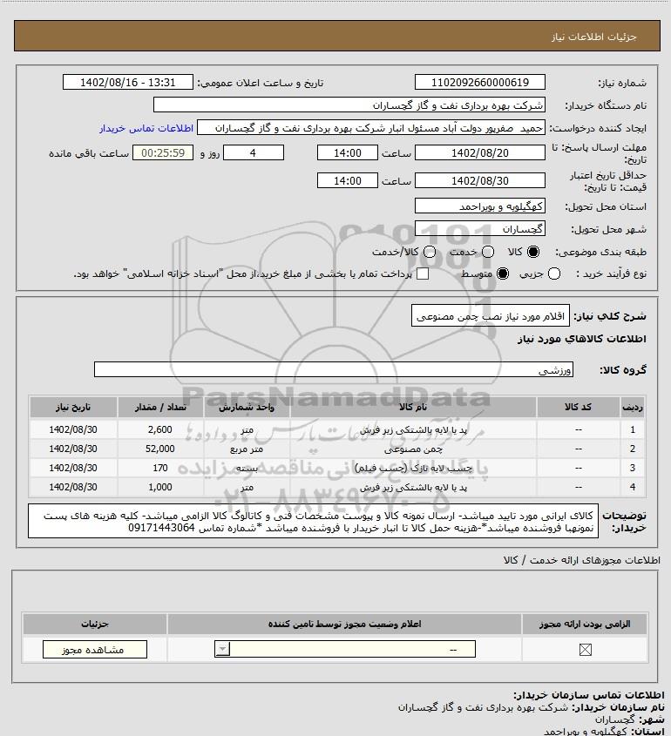Click the واحد شمارش column header

pyautogui.click(x=247, y=407)
